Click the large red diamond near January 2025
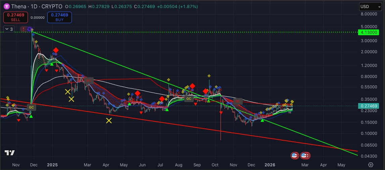The image size is (385, 170). [x=56, y=51]
